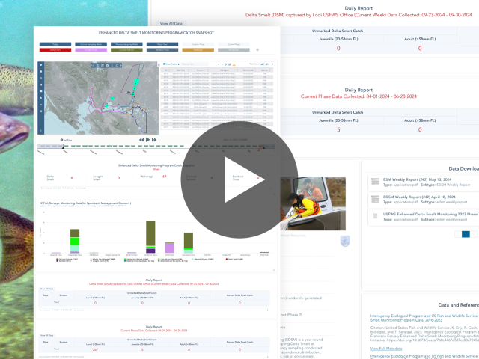Viewport: 479px width, 359px height.
Task: Open ESM Weekly Report (242) May 13, 2024
Action: pos(417,179)
